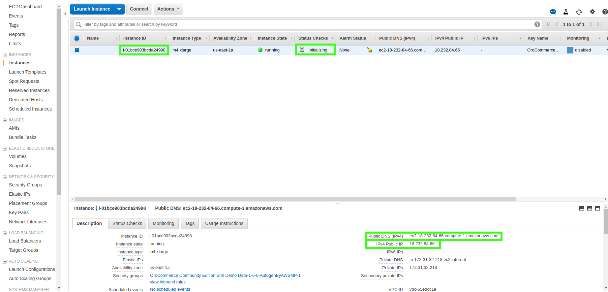Open the view inbound rules link

(167, 282)
